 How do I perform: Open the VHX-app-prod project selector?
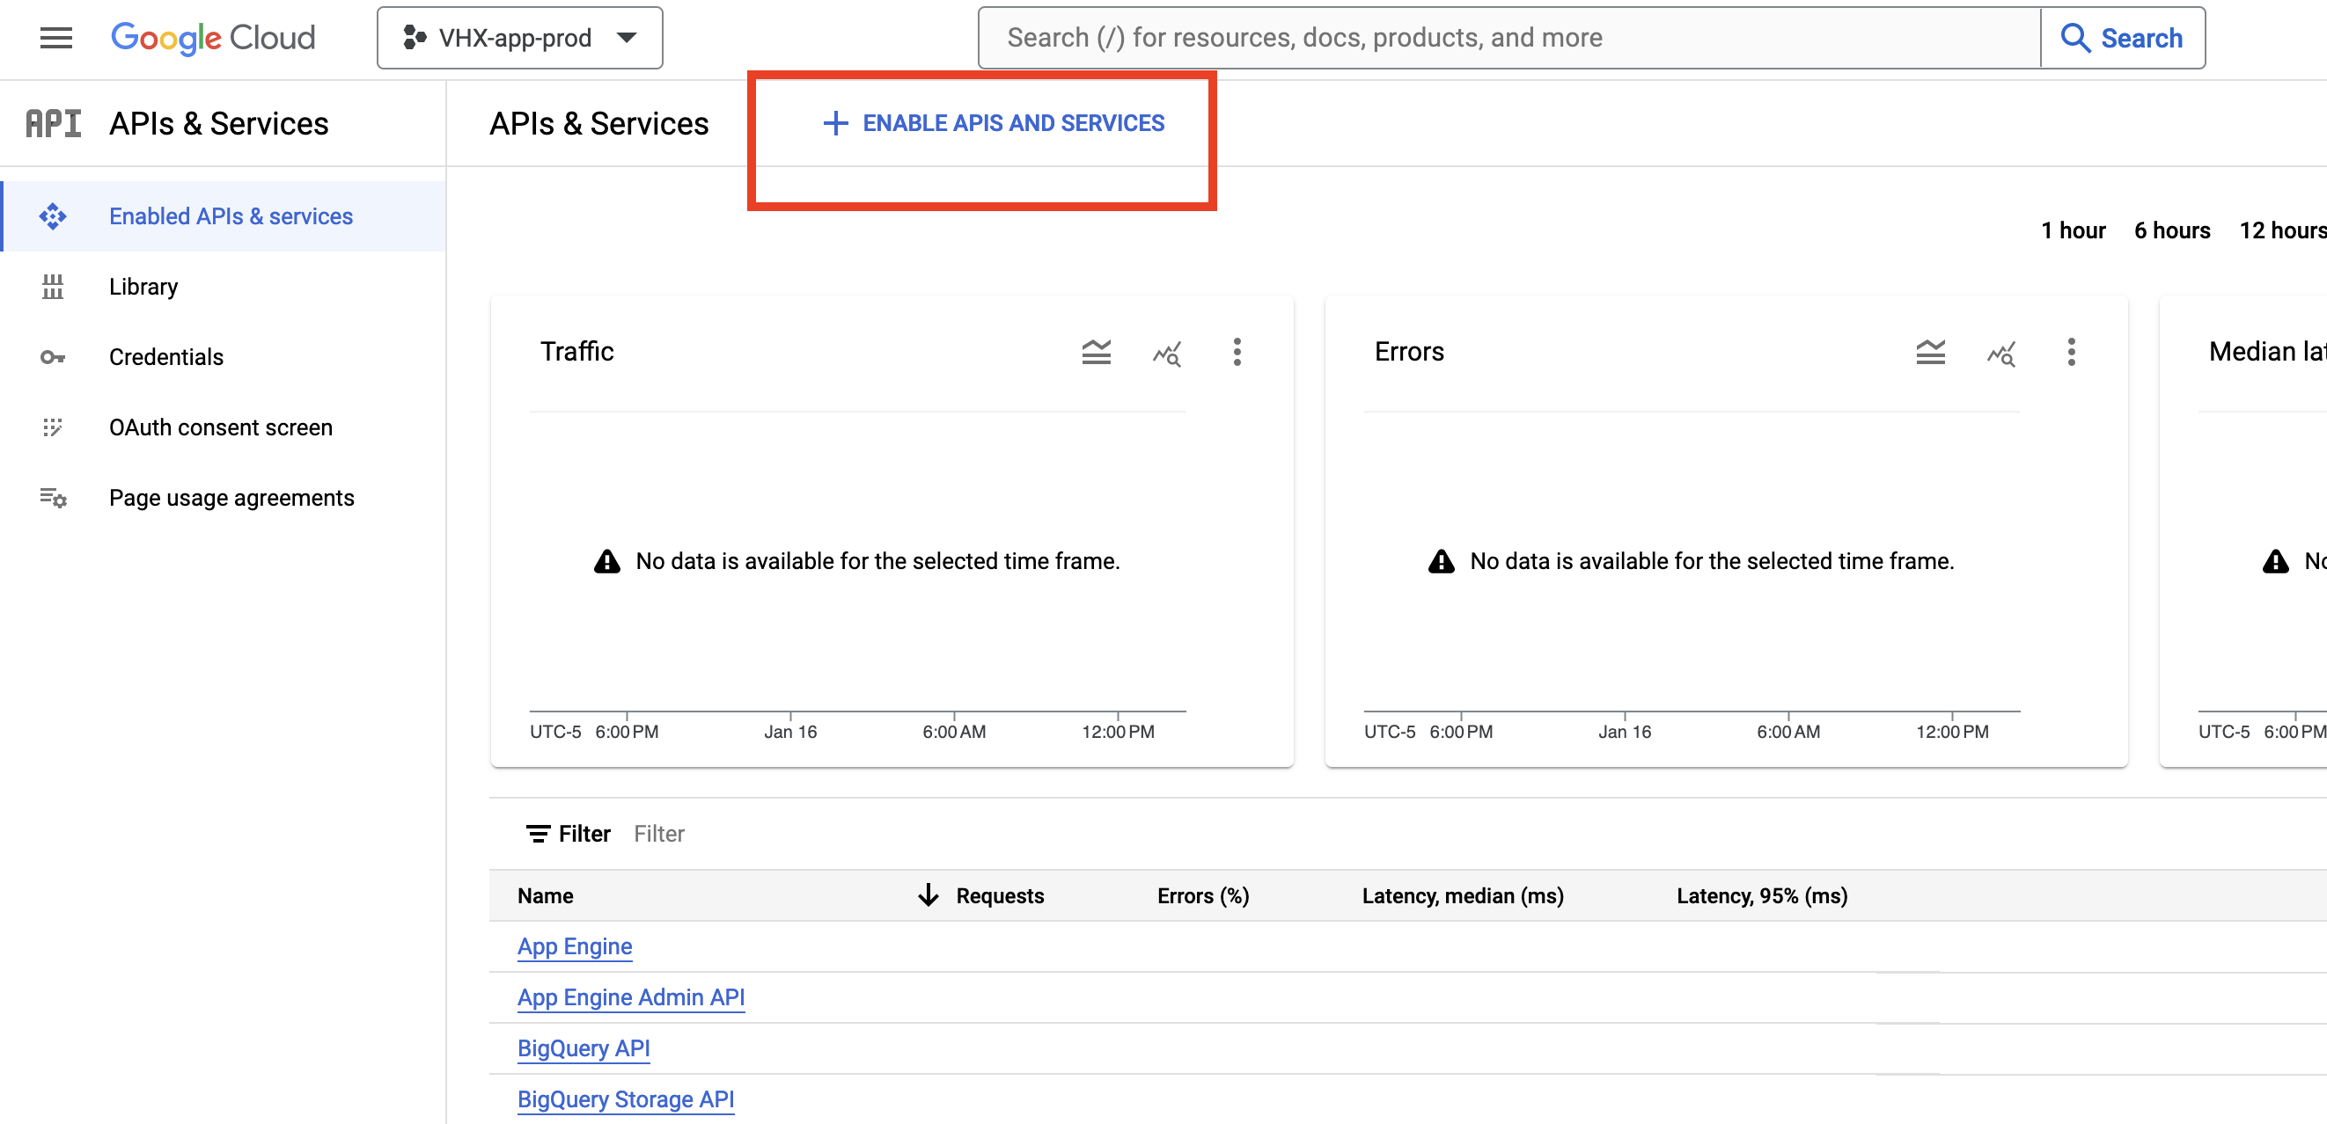(519, 38)
